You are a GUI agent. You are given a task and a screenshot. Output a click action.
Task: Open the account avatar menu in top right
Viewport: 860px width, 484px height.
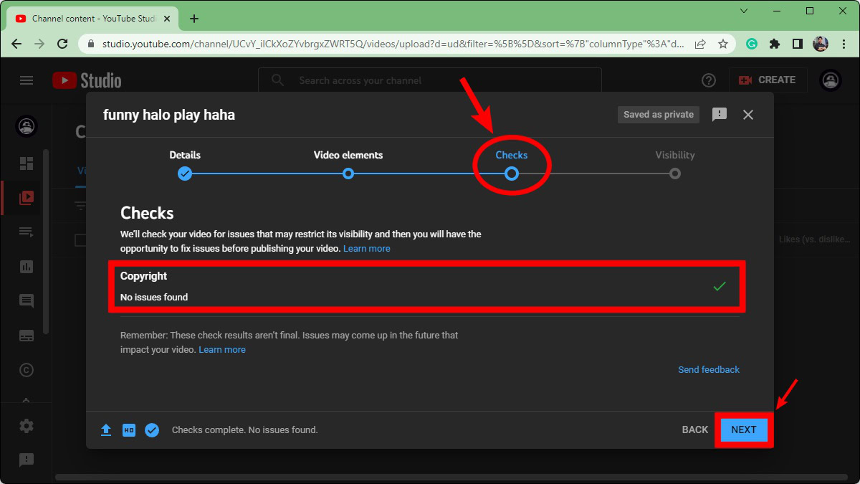point(831,80)
